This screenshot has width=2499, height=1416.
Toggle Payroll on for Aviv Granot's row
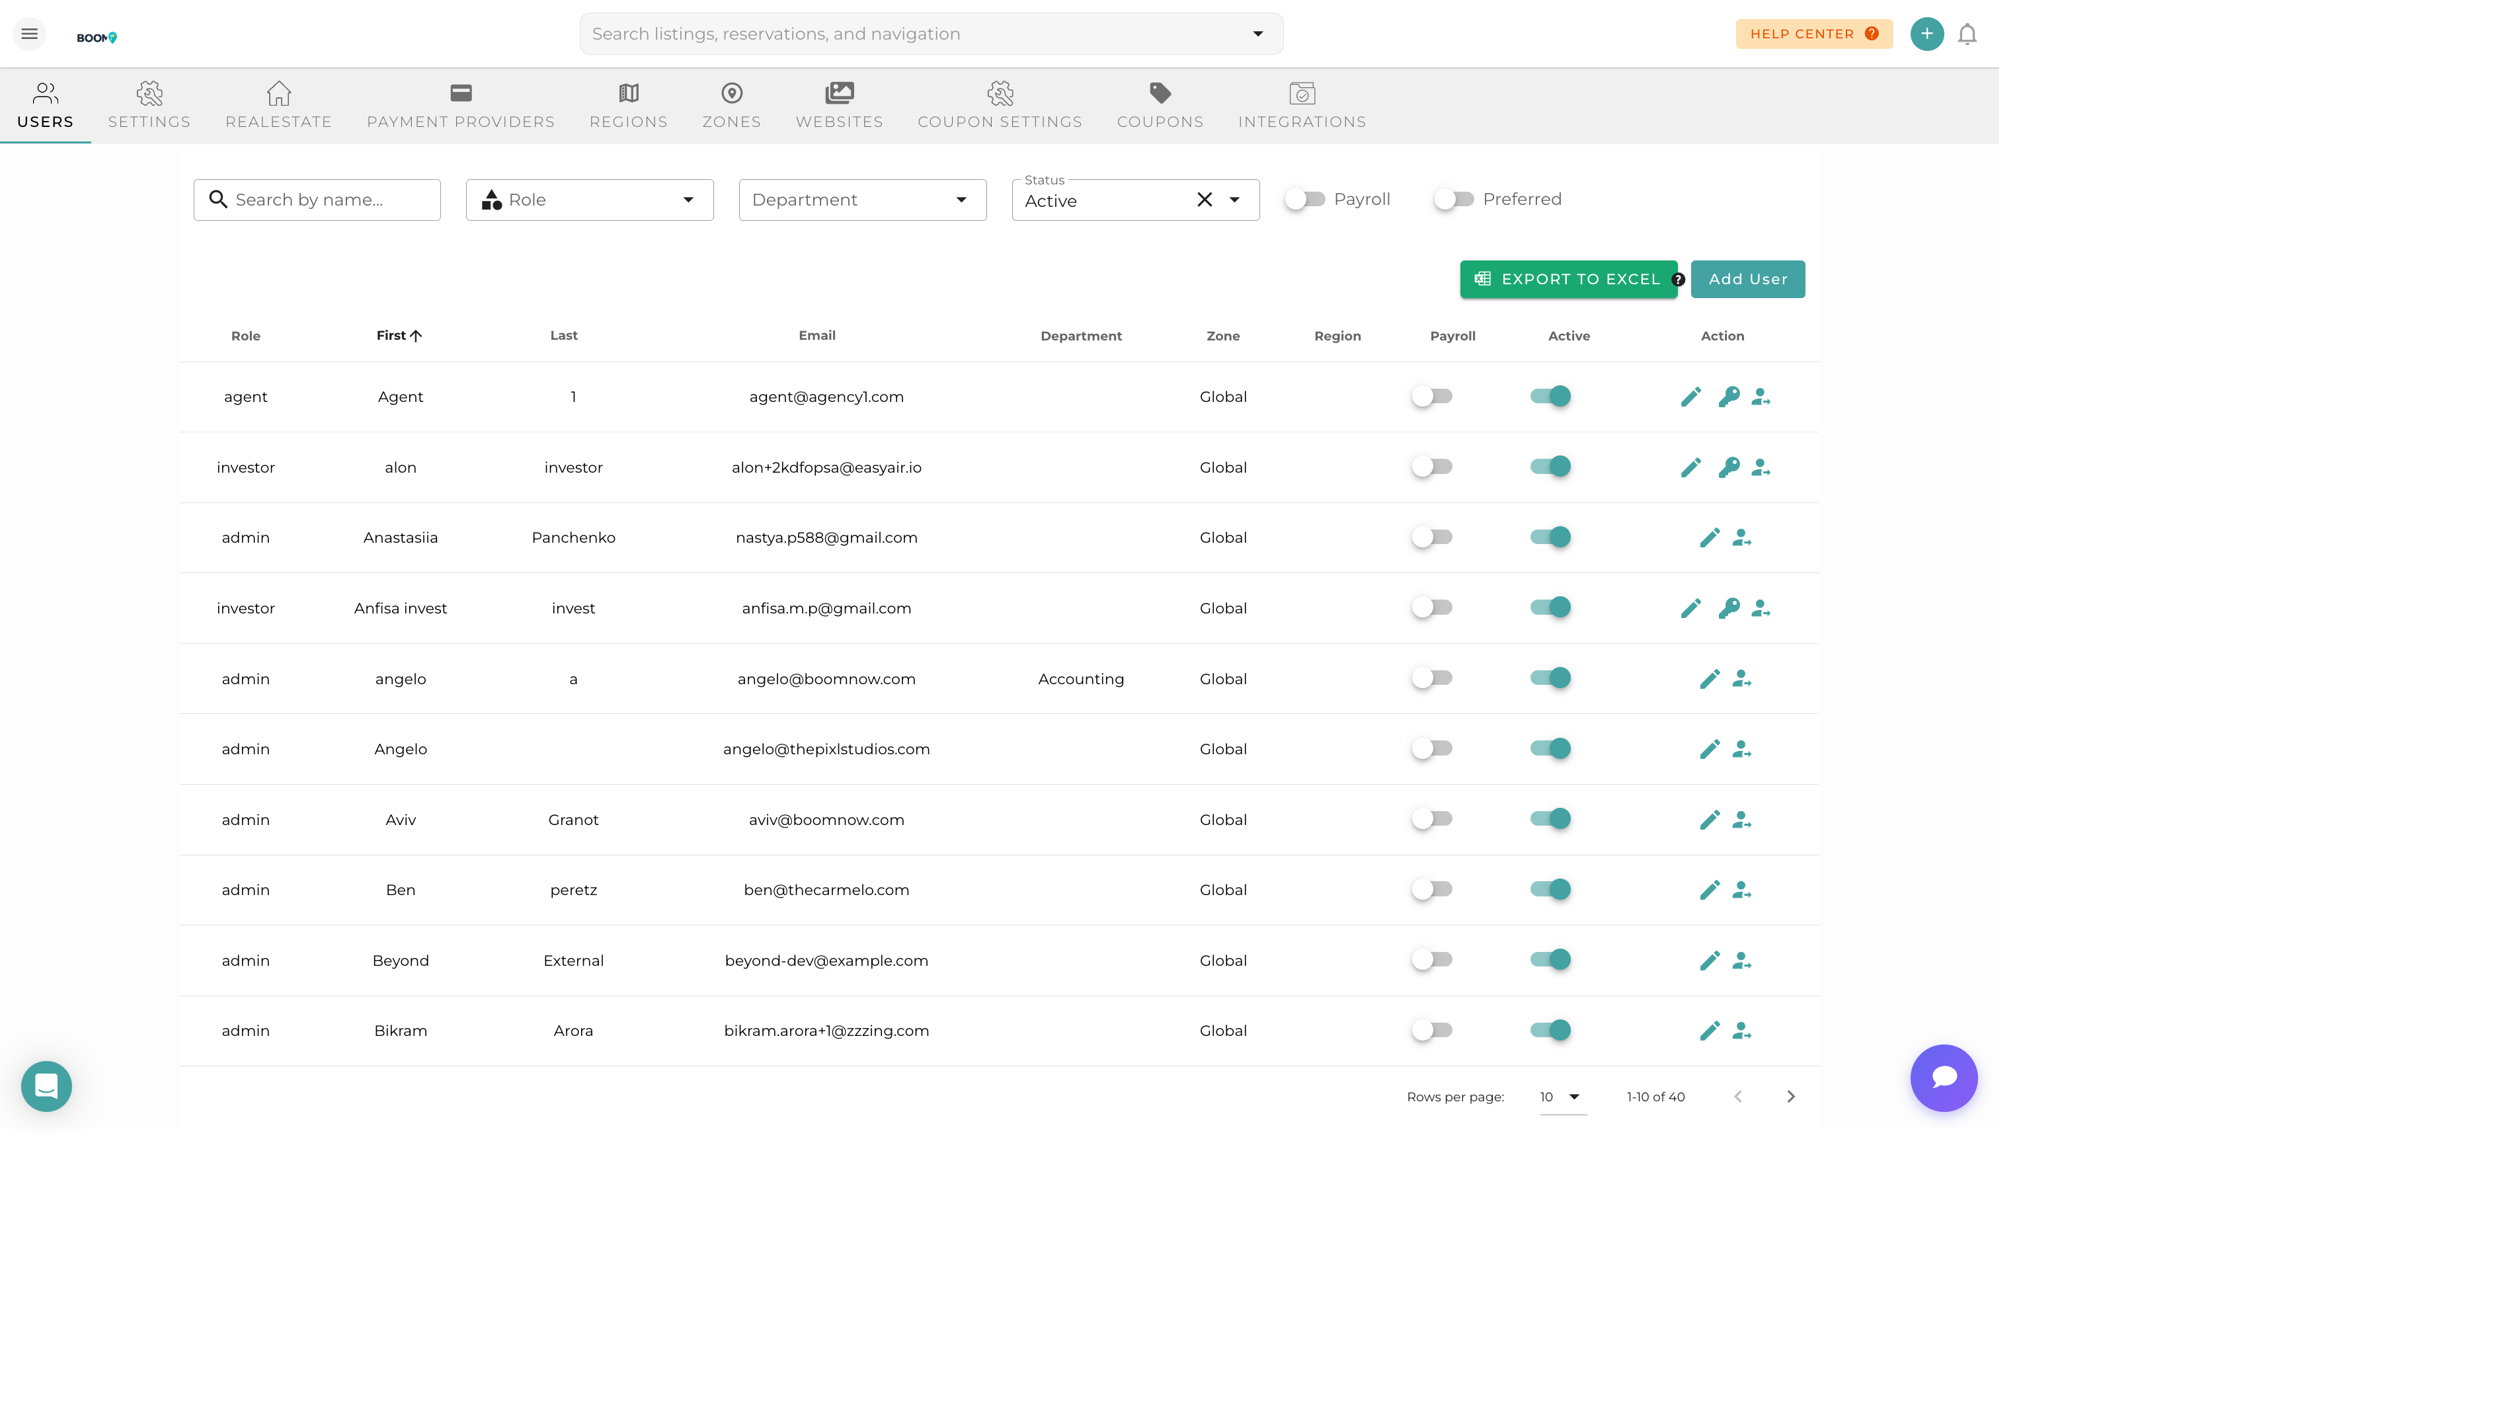point(1431,818)
